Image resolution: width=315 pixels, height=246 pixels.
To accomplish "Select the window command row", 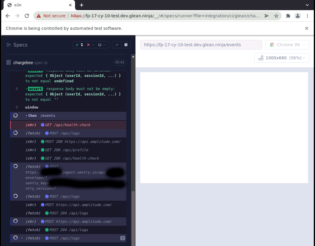I will pyautogui.click(x=68, y=107).
